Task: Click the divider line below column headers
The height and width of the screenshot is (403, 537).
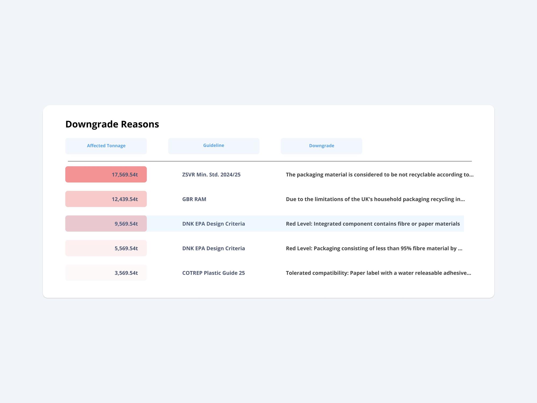Action: [x=270, y=161]
